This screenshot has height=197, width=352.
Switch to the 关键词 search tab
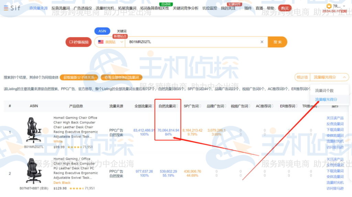[x=121, y=31]
